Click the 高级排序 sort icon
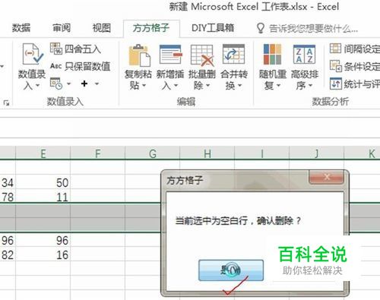This screenshot has width=380, height=300. [x=304, y=54]
